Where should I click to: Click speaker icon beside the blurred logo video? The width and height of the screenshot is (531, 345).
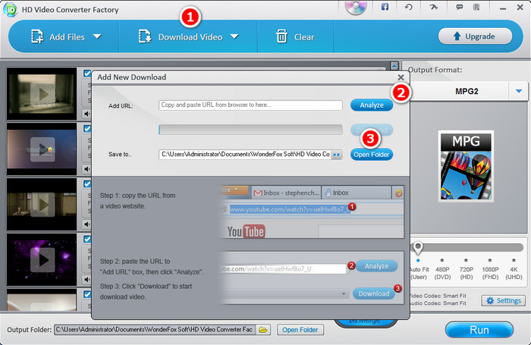coord(87,169)
